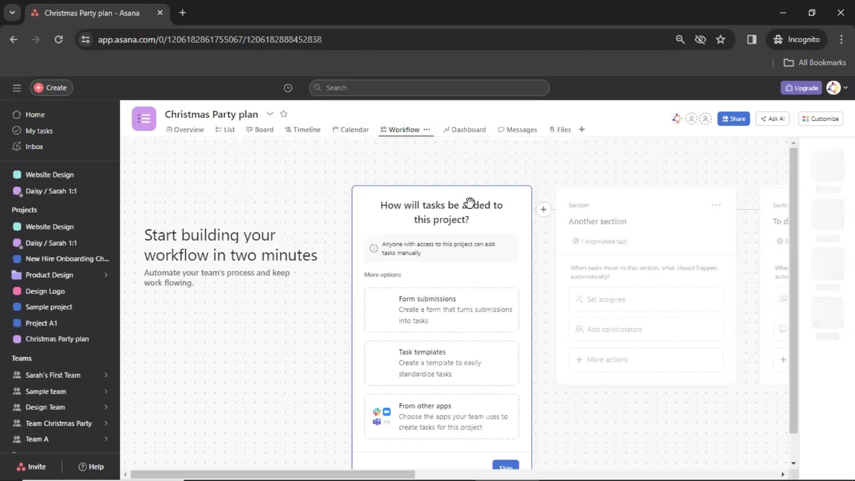
Task: Expand the Team Christmas Party team
Action: [106, 423]
